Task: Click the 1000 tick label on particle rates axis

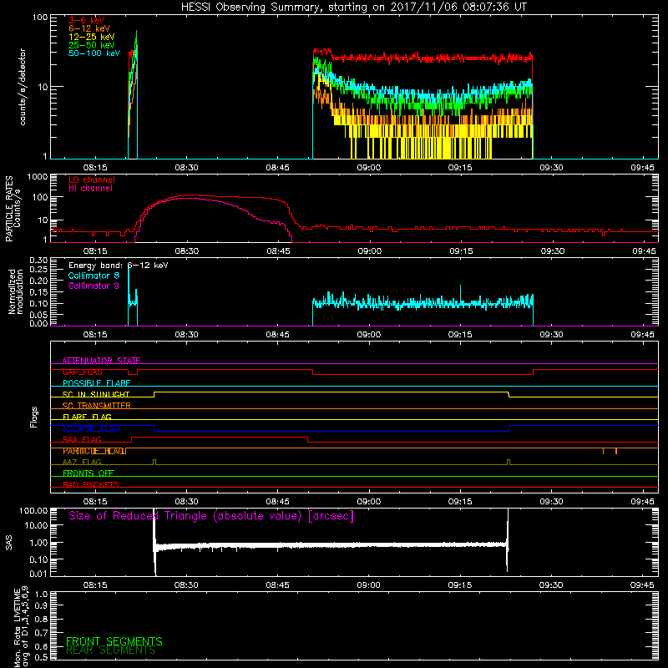Action: point(37,177)
